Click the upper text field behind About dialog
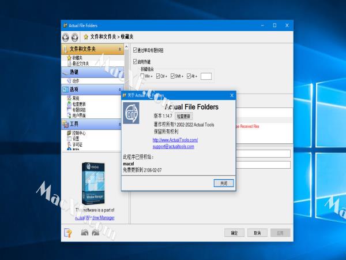Image resolution: width=346 pixels, height=260 pixels. pyautogui.click(x=264, y=154)
